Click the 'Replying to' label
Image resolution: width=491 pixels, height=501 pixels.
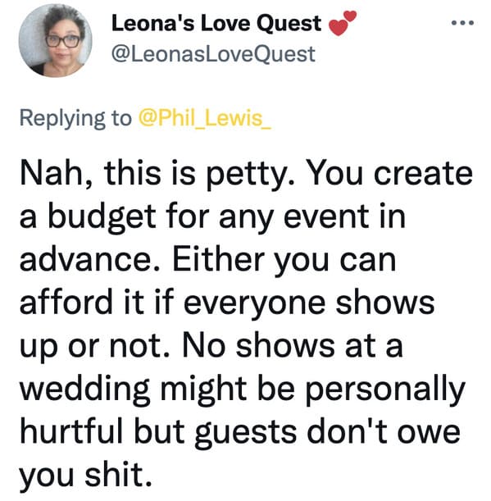click(75, 119)
